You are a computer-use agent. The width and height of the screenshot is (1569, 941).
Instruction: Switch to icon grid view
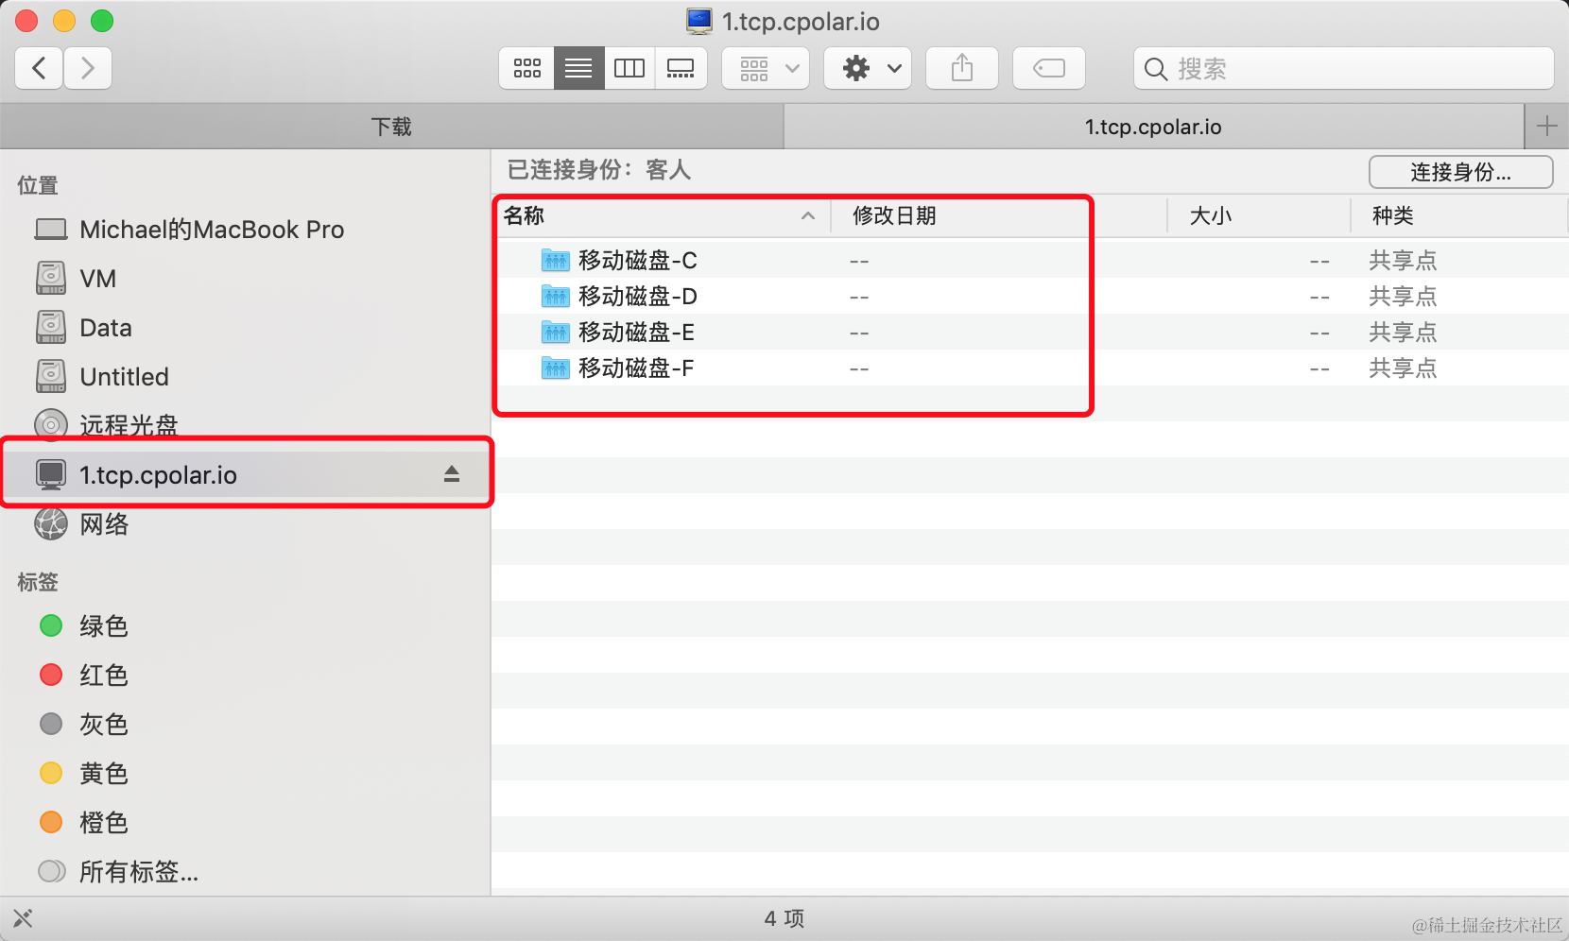point(527,68)
